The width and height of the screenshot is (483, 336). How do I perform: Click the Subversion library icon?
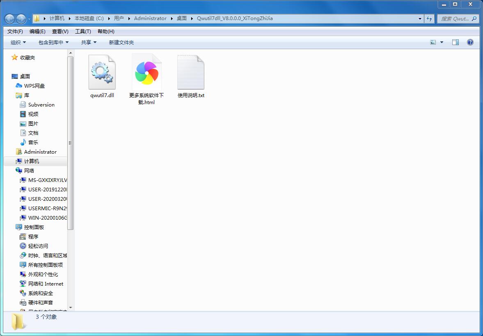[x=23, y=104]
